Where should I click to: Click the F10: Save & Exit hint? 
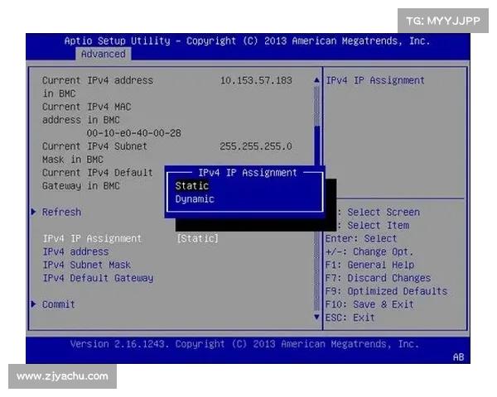click(369, 304)
